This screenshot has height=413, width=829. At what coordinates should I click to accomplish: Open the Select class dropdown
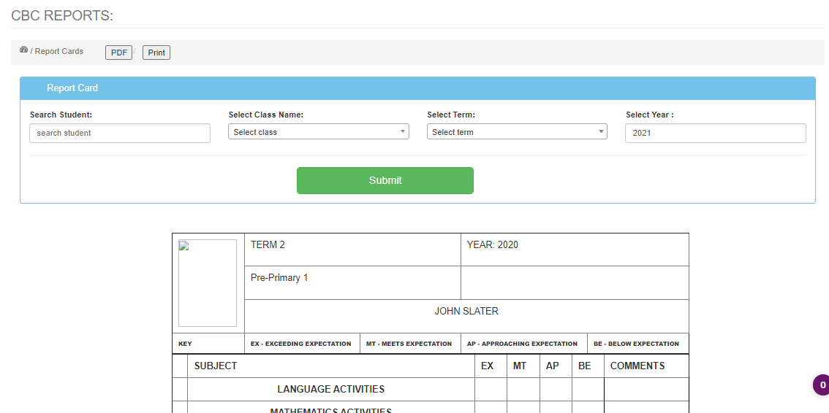point(319,132)
